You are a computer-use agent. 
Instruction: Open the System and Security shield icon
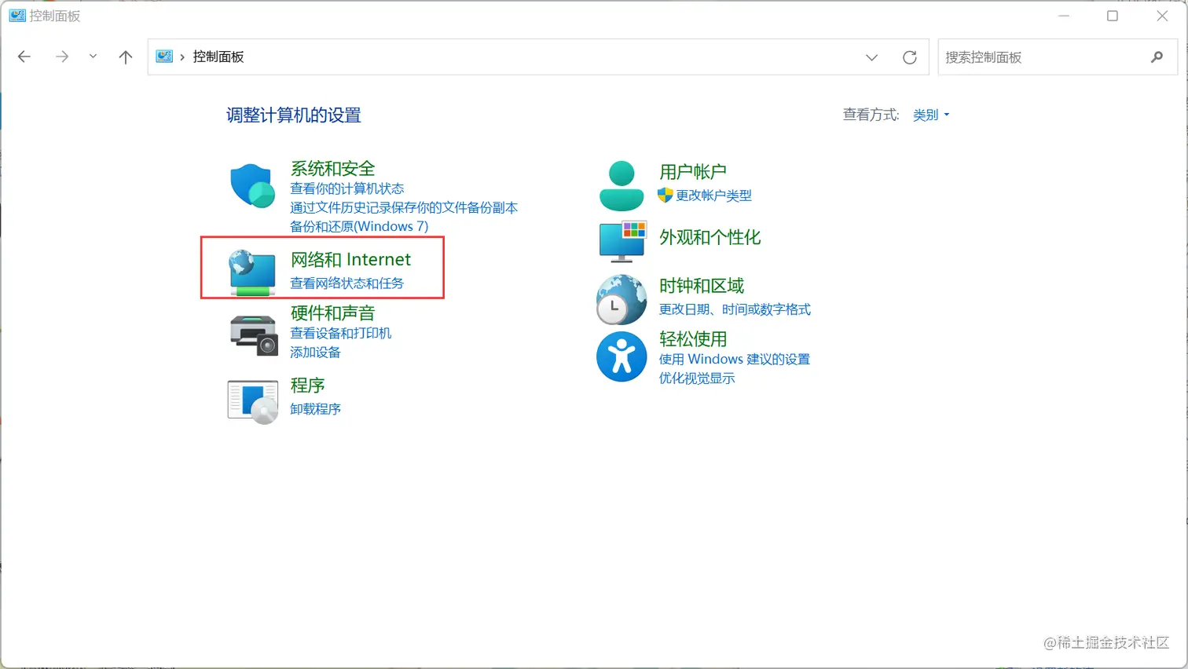click(x=252, y=185)
